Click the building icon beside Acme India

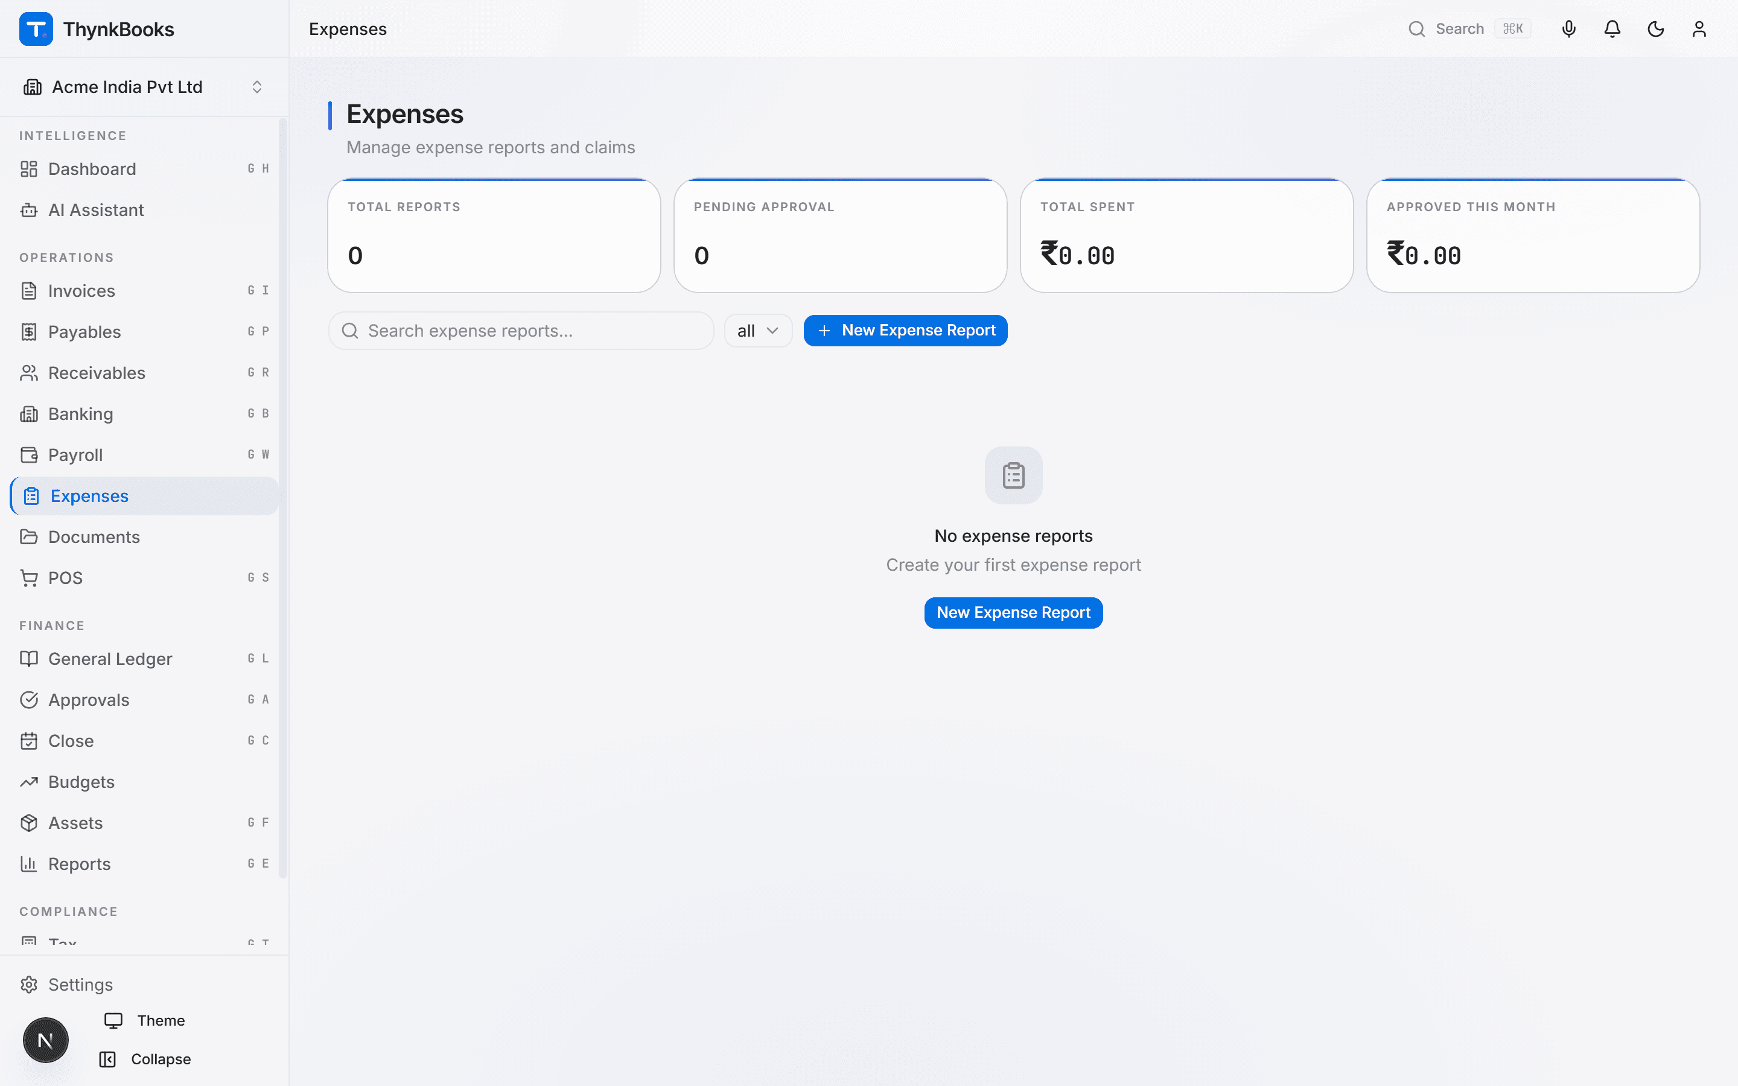point(33,87)
